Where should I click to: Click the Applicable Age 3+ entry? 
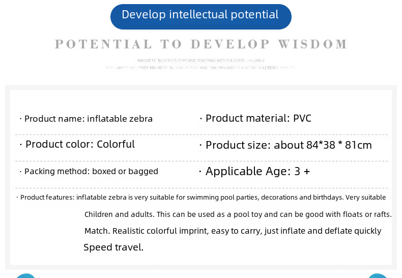click(257, 171)
